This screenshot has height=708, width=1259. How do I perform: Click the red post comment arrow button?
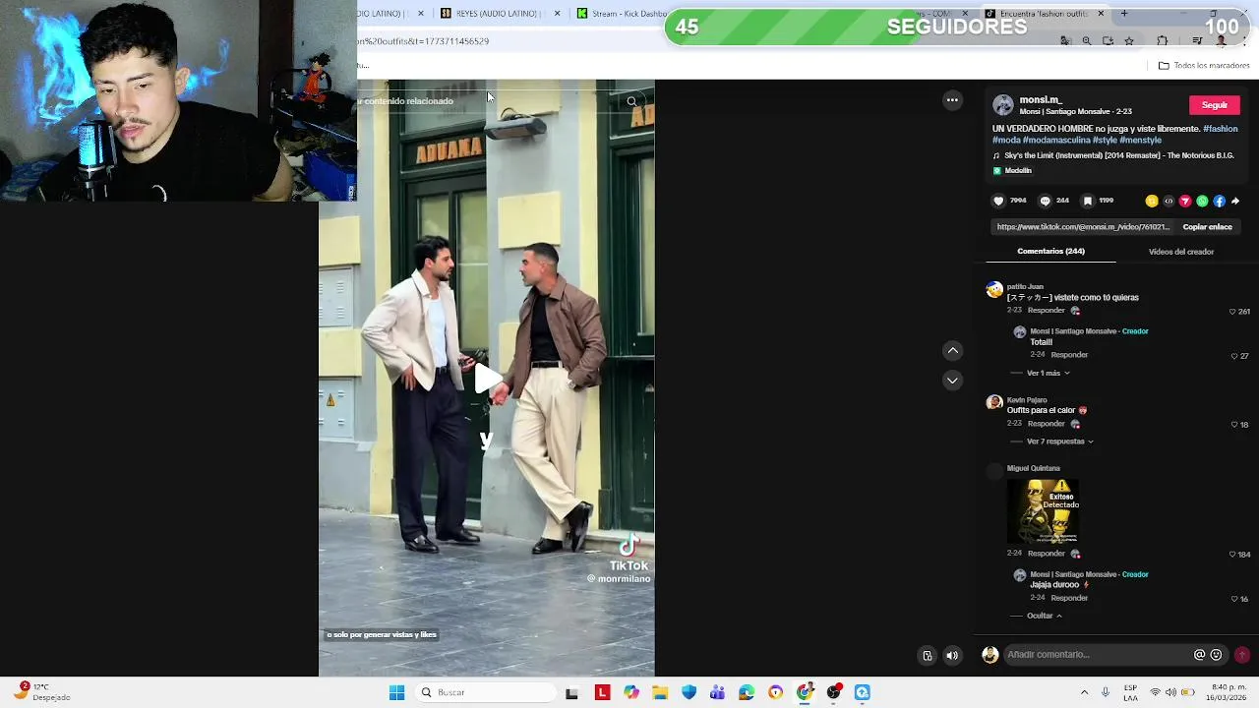tap(1241, 655)
